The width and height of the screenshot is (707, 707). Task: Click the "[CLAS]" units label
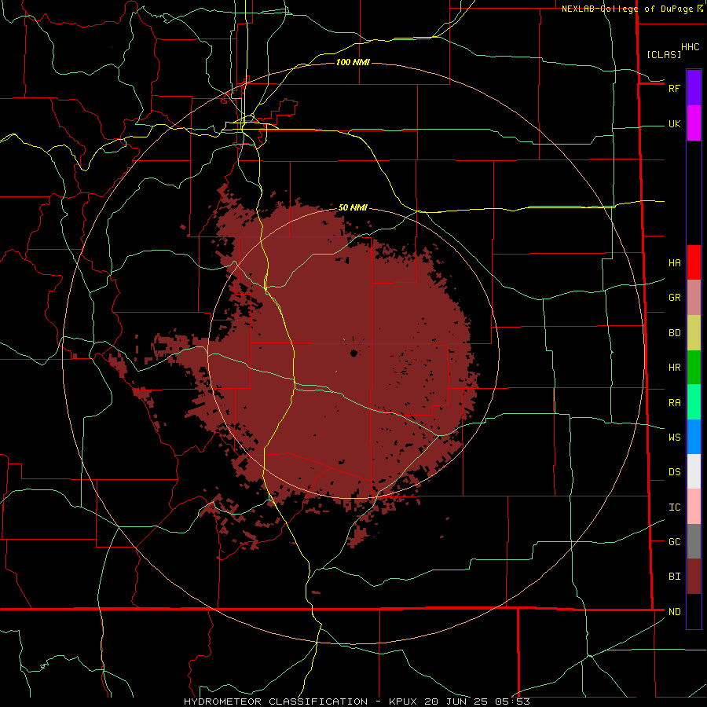664,54
